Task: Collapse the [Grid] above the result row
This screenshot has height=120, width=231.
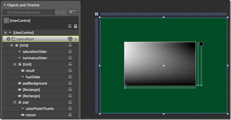Action: coord(15,64)
